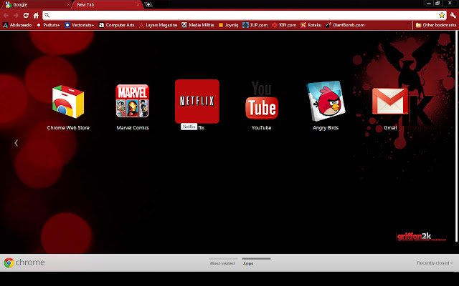
Task: Open the Chrome Web Store app icon
Action: 68,102
